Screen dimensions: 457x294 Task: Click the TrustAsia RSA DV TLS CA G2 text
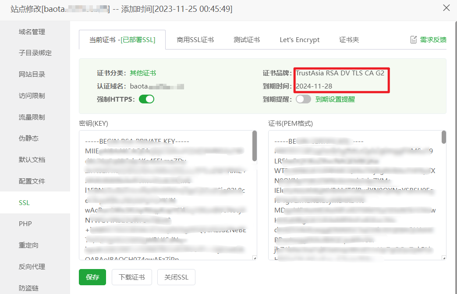coord(340,73)
